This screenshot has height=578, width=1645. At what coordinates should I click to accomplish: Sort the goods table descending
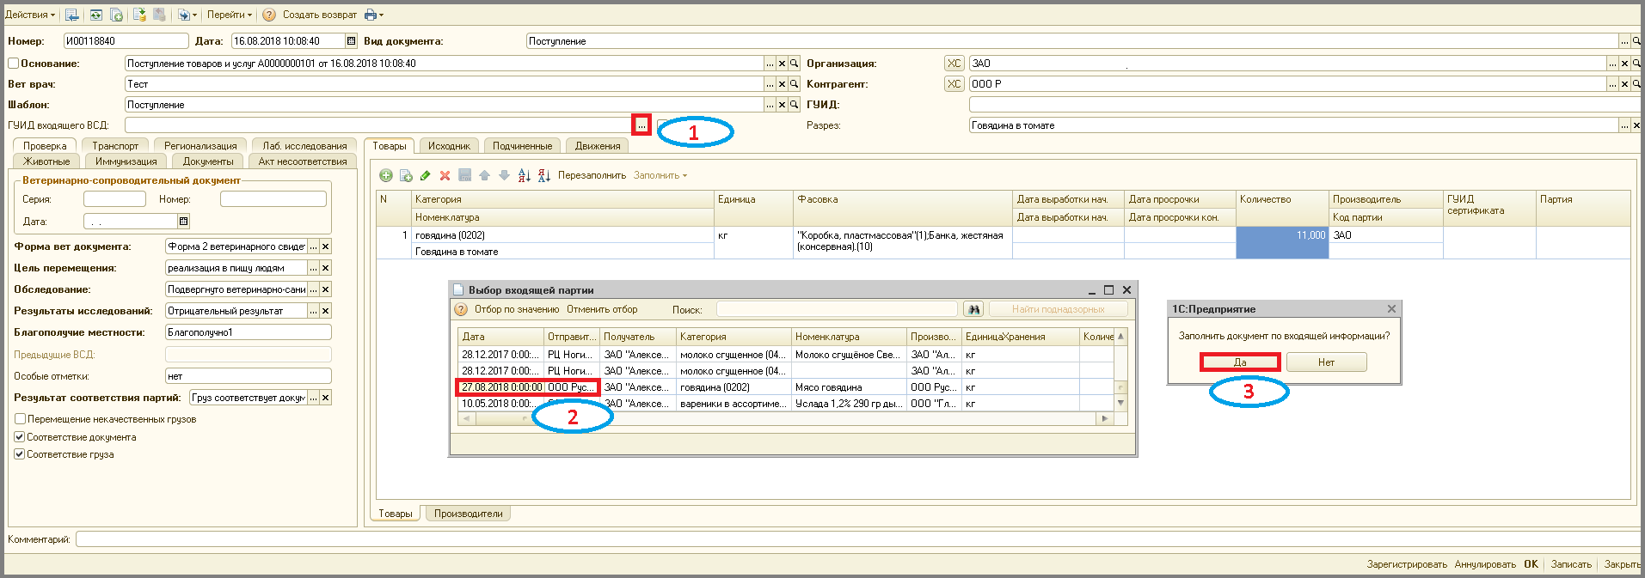point(544,175)
